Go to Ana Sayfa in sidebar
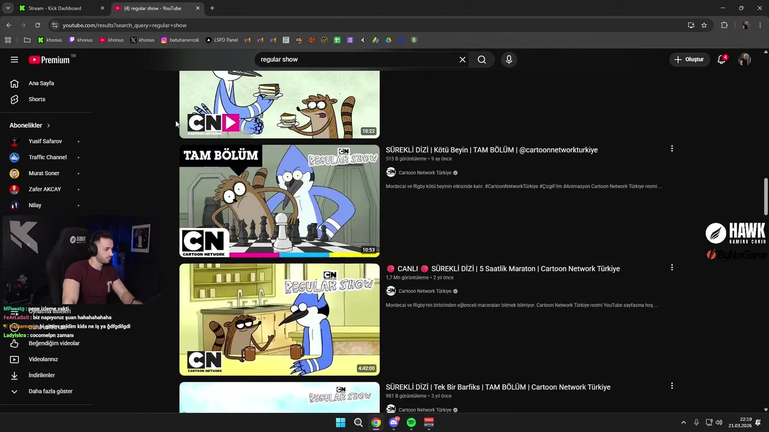This screenshot has width=769, height=432. pyautogui.click(x=41, y=83)
